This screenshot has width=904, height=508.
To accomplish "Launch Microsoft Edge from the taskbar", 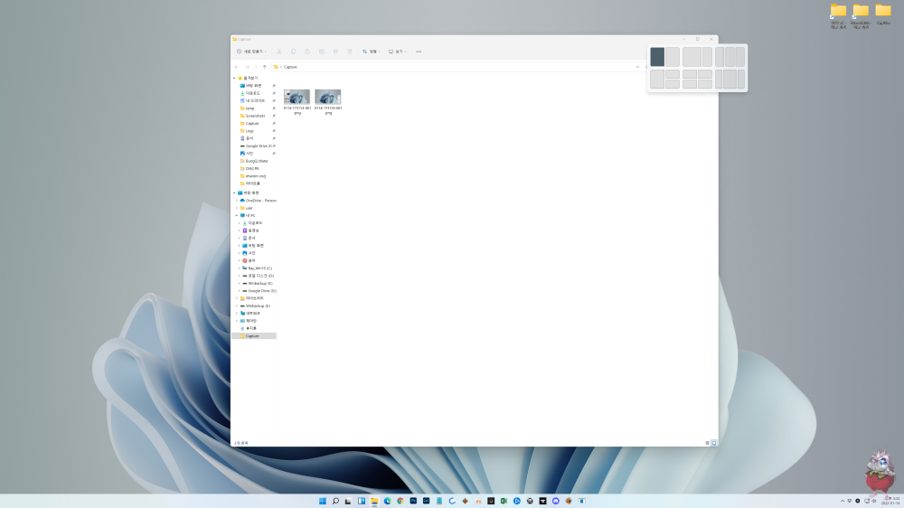I will pyautogui.click(x=388, y=501).
